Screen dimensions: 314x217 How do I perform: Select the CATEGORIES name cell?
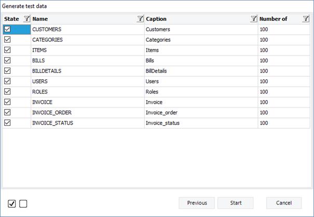click(x=88, y=40)
